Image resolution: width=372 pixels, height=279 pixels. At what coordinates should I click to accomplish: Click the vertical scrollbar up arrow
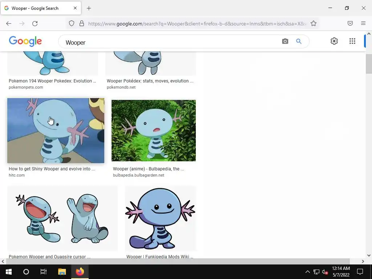click(x=369, y=34)
